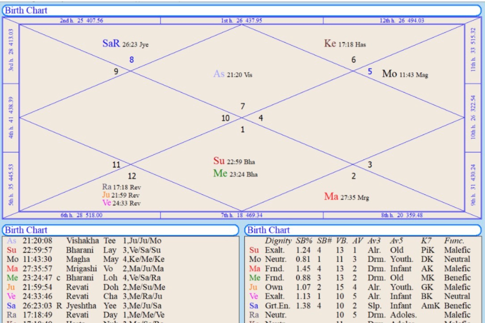The image size is (485, 323).
Task: Select the Ra 17:18:49 Revati table row
Action: (120, 315)
